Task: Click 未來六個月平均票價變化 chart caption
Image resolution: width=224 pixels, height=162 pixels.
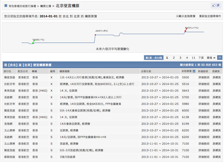Action: pos(113,49)
